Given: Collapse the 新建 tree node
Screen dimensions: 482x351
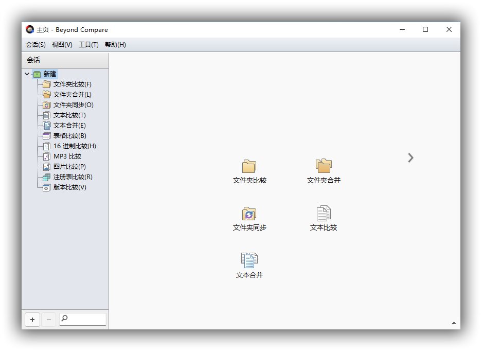Looking at the screenshot, I should 27,74.
